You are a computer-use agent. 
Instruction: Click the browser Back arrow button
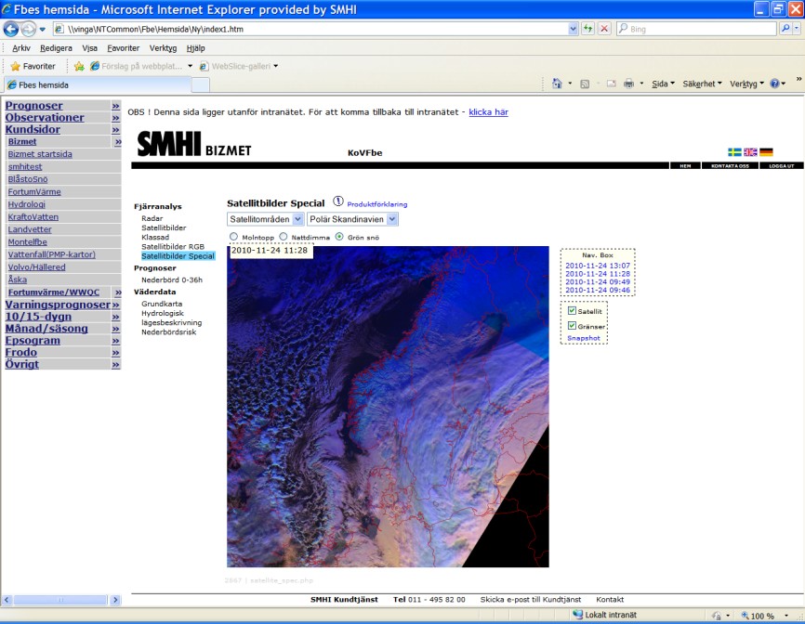[x=11, y=29]
